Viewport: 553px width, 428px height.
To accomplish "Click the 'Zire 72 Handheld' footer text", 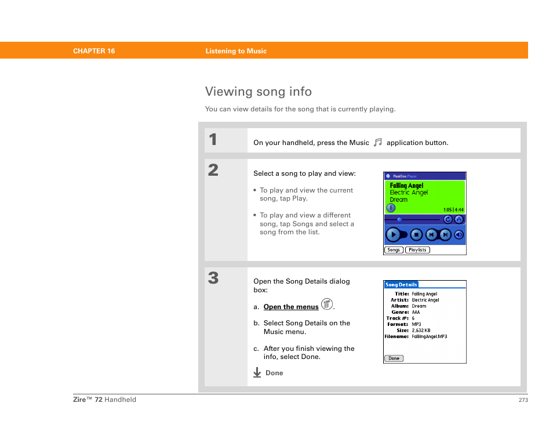I will [x=104, y=400].
